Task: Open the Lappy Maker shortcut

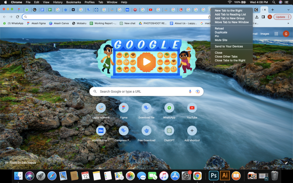Action: 101,108
